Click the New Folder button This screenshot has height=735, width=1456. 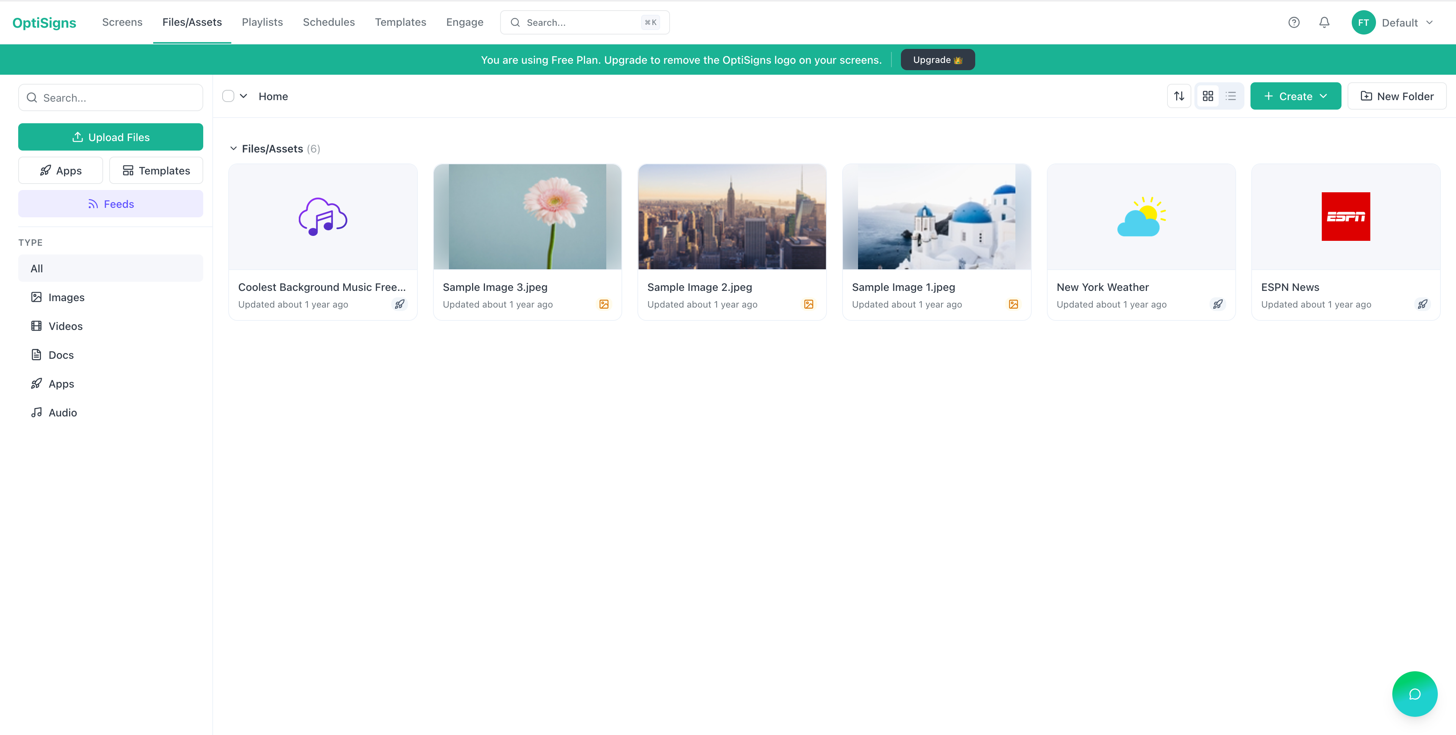pos(1396,96)
